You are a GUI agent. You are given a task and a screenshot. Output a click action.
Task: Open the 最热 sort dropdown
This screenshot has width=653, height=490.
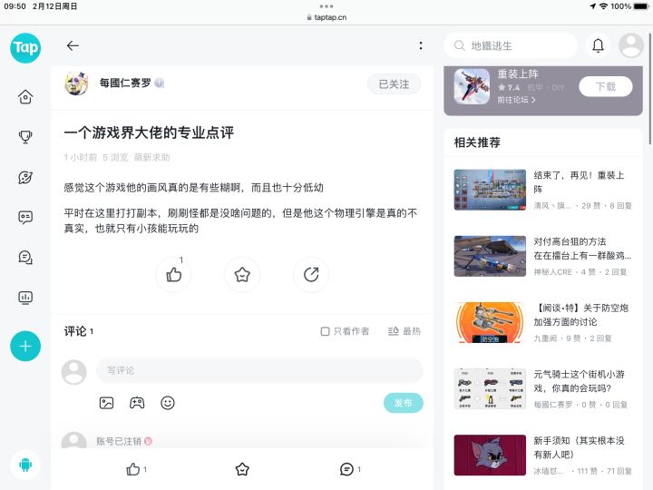[404, 331]
